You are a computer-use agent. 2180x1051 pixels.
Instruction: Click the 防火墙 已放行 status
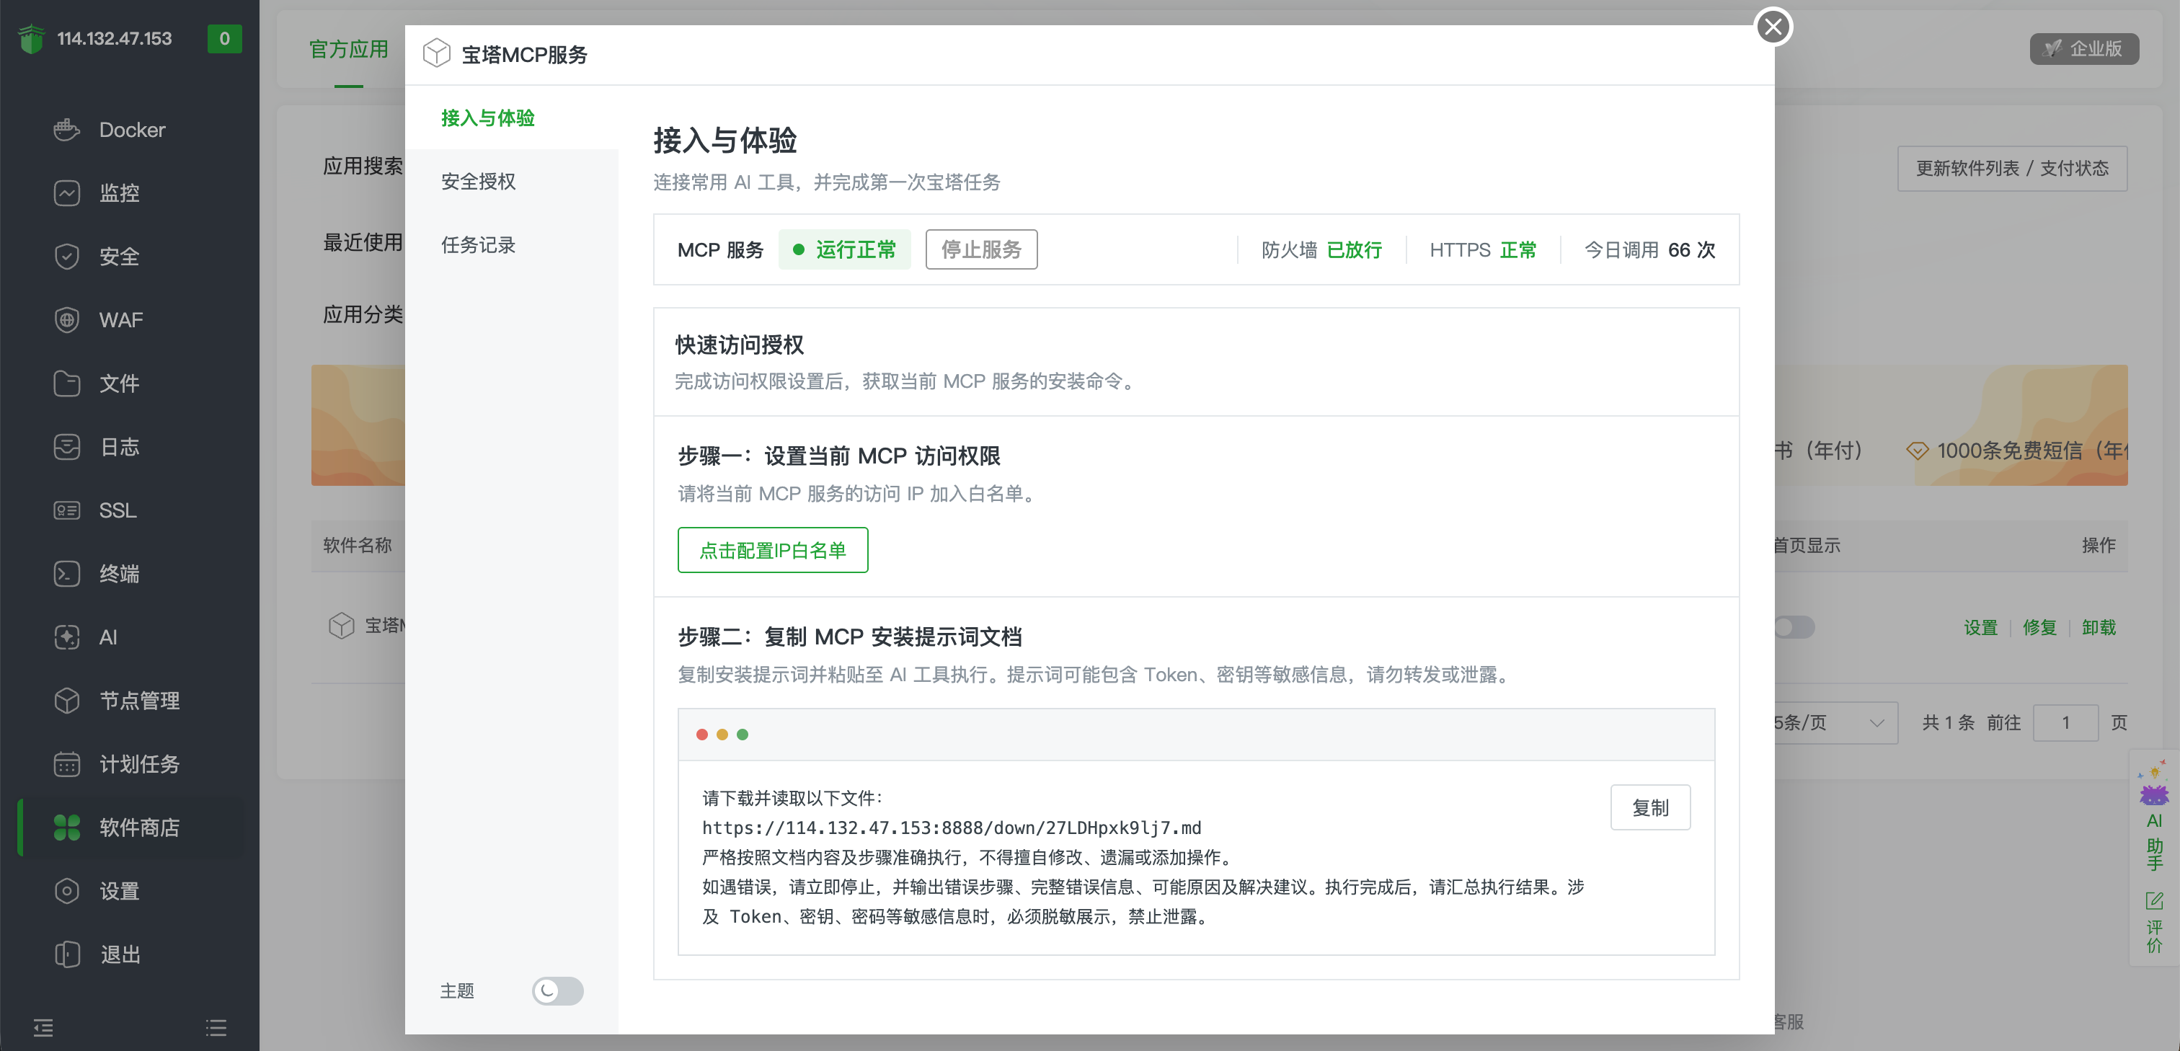[x=1321, y=249]
